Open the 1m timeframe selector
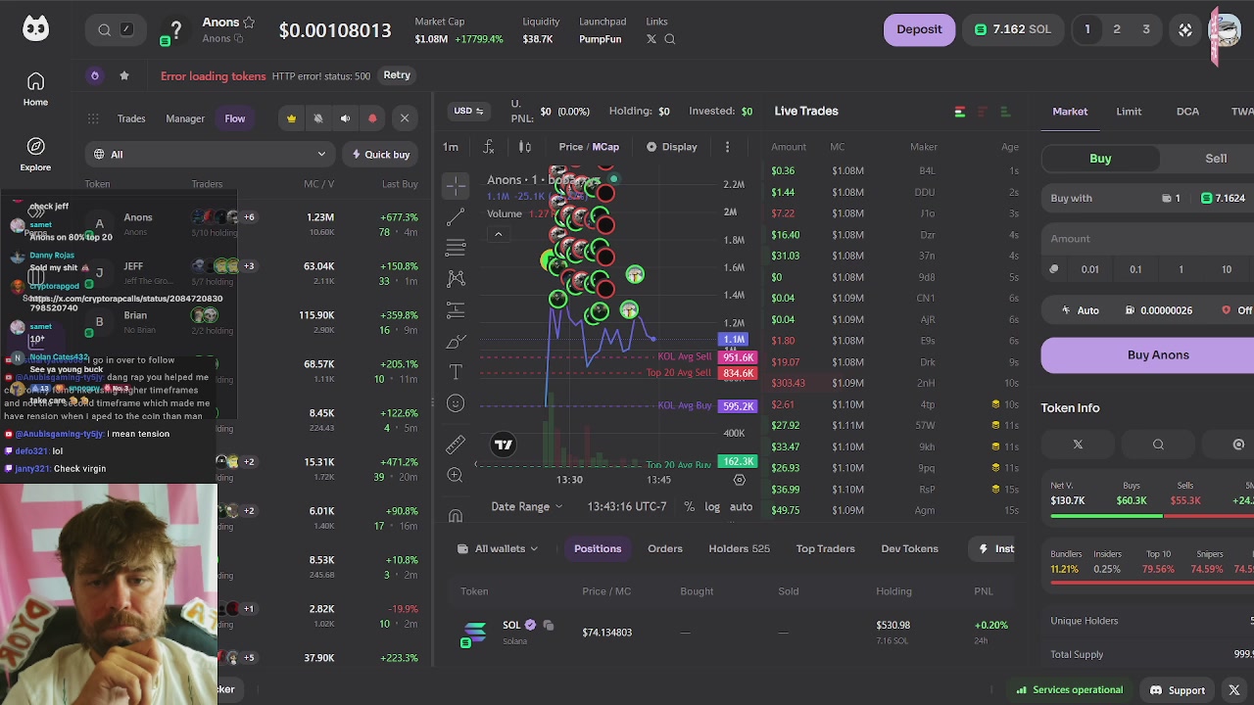1254x705 pixels. click(451, 147)
